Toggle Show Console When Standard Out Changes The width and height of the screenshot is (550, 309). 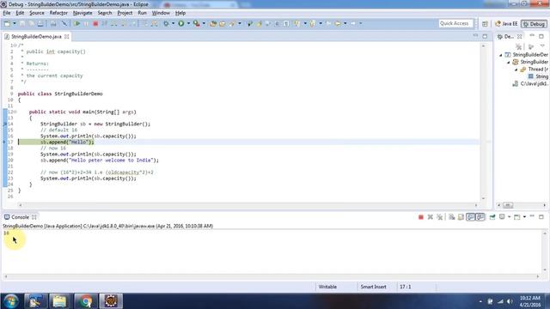pyautogui.click(x=470, y=217)
